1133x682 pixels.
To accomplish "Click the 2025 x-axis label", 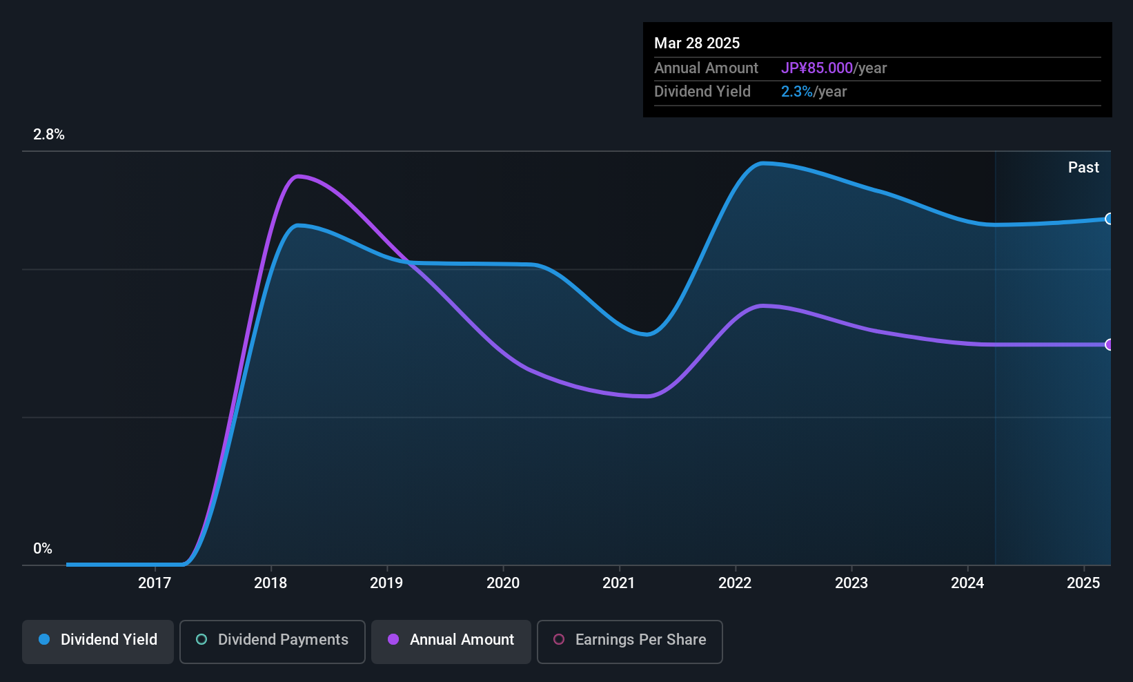I will coord(1083,583).
